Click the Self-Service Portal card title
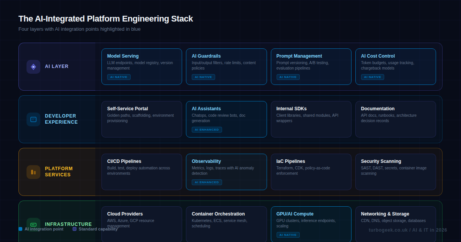The height and width of the screenshot is (242, 461). tap(128, 109)
